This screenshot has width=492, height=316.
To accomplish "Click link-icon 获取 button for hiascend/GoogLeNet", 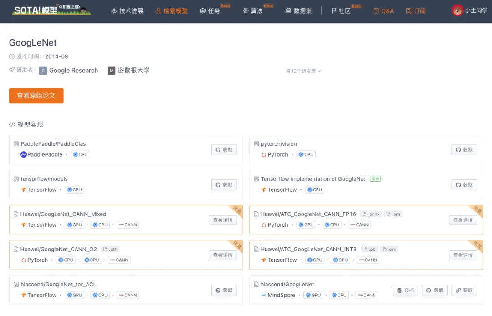I will pos(464,290).
